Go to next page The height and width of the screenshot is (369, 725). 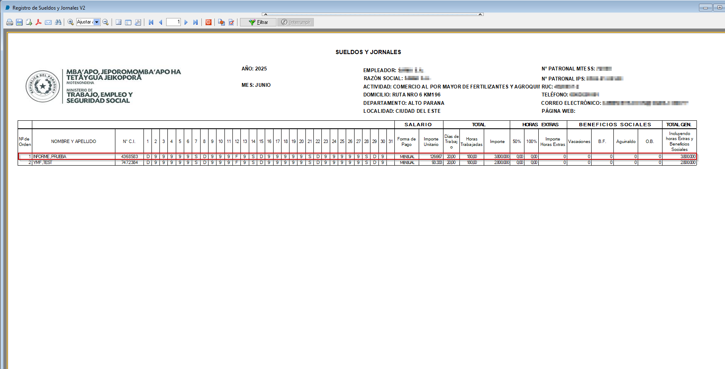[x=186, y=22]
